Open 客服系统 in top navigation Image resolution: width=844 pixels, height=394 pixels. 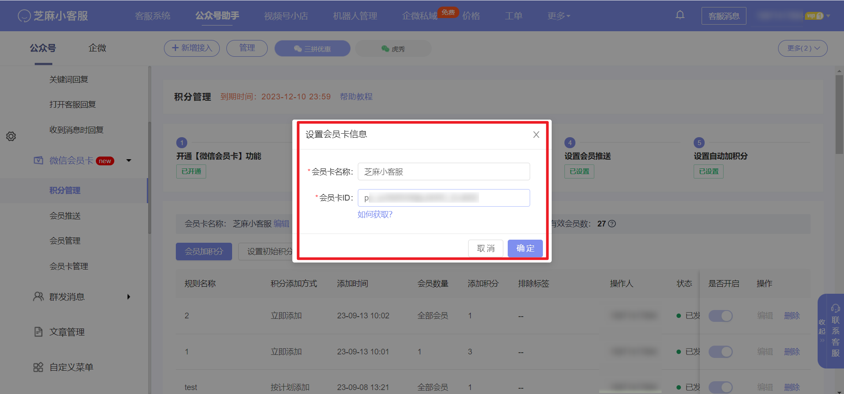tap(153, 16)
